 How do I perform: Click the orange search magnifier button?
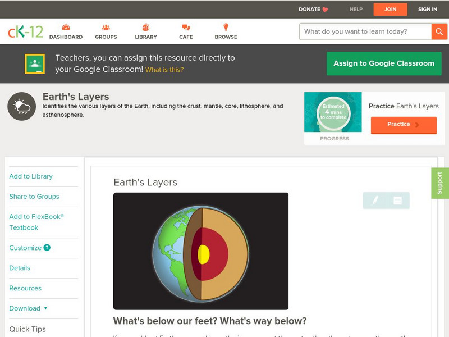[439, 31]
